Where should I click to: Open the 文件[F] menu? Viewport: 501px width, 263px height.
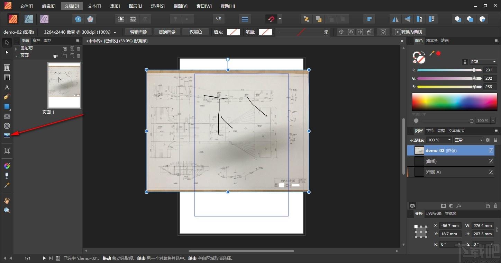tap(27, 6)
